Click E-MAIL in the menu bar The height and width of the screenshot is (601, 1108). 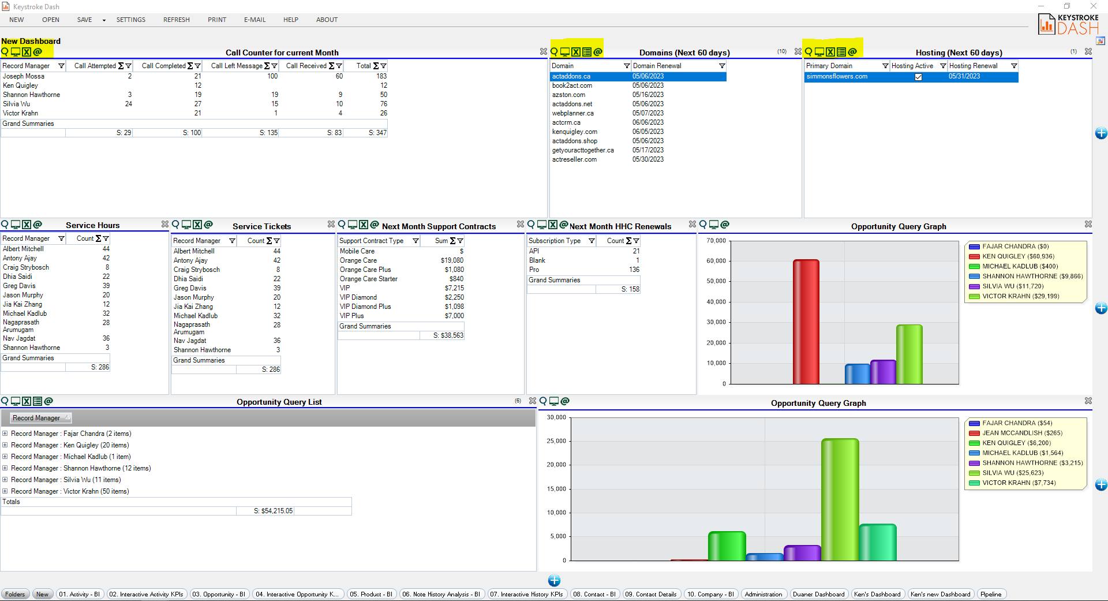(254, 20)
